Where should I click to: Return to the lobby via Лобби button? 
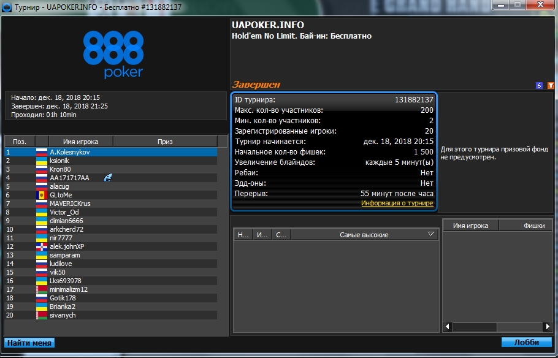click(x=527, y=342)
